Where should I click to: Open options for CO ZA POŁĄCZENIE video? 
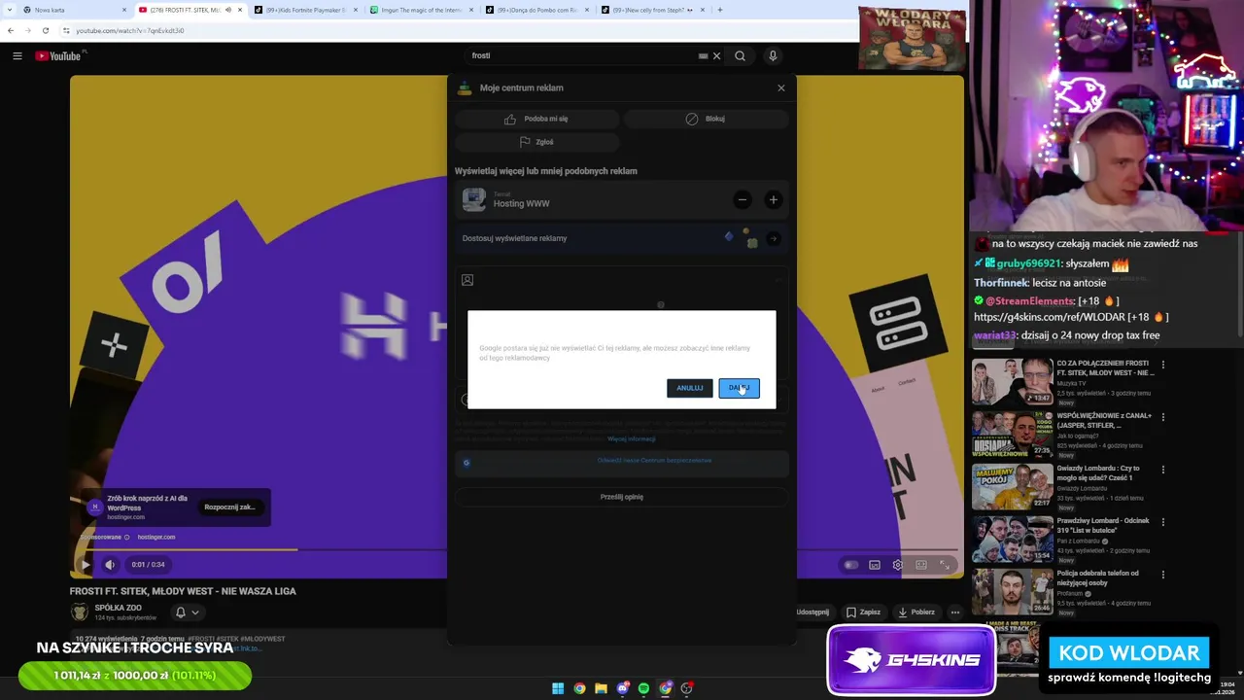click(1163, 366)
